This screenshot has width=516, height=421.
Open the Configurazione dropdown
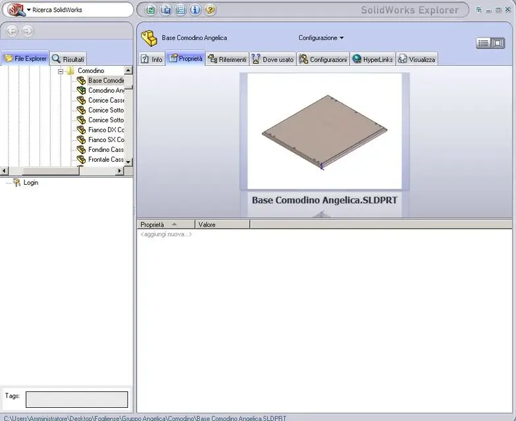tap(321, 38)
